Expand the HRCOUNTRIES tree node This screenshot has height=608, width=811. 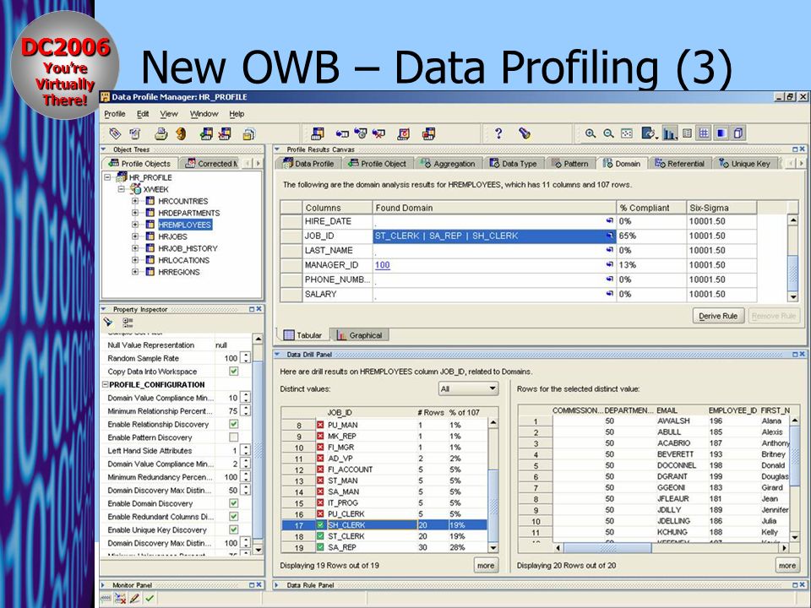pos(135,201)
